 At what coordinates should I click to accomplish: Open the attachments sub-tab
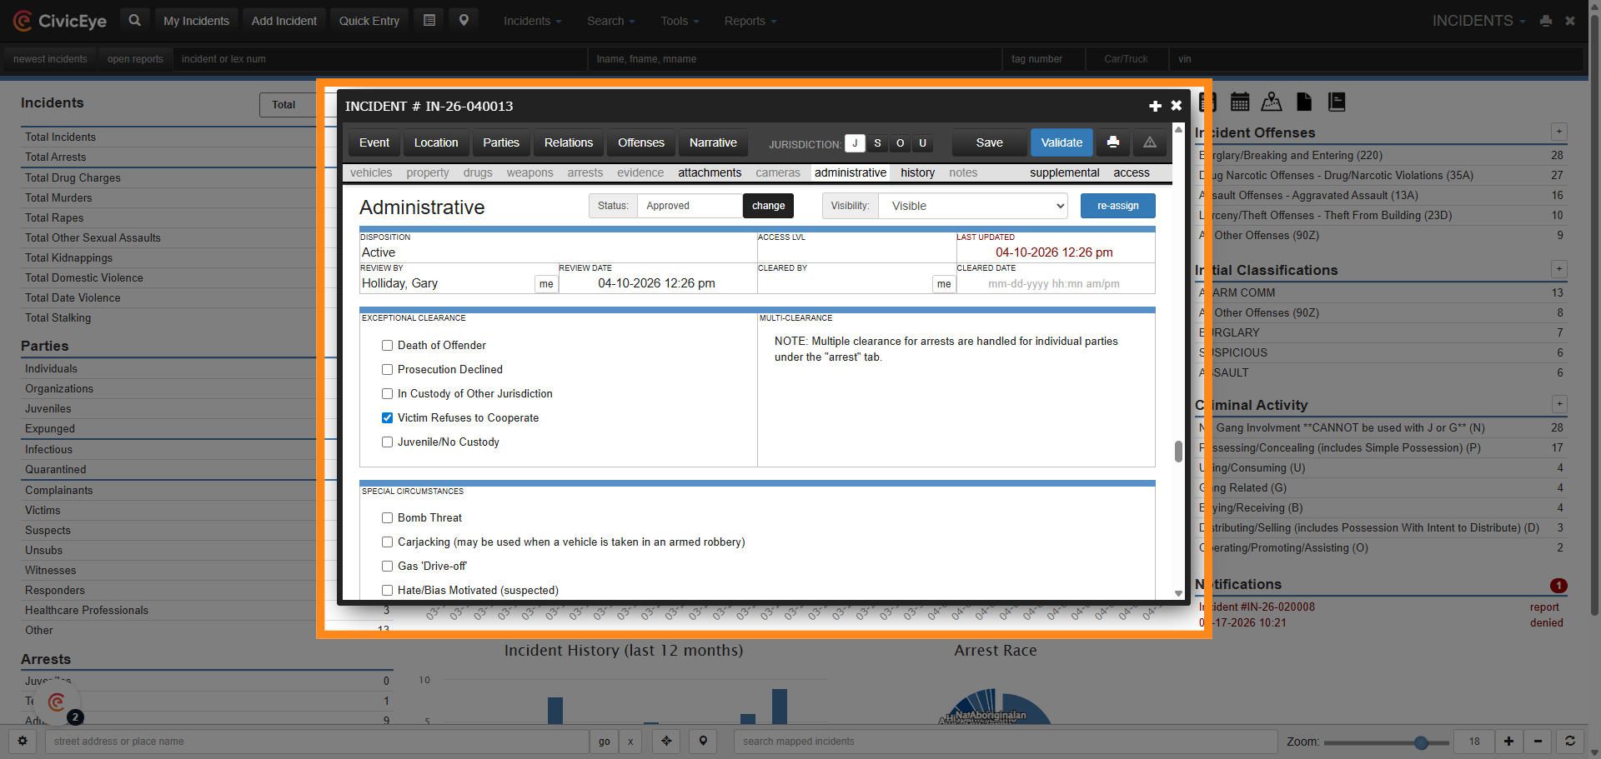point(710,172)
